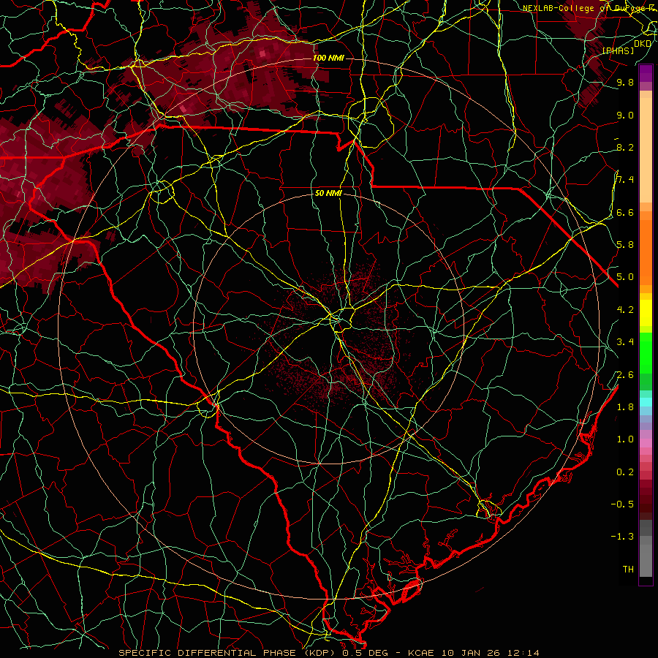Viewport: 658px width, 658px height.
Task: Click the 4.2 legend value
Action: 625,310
